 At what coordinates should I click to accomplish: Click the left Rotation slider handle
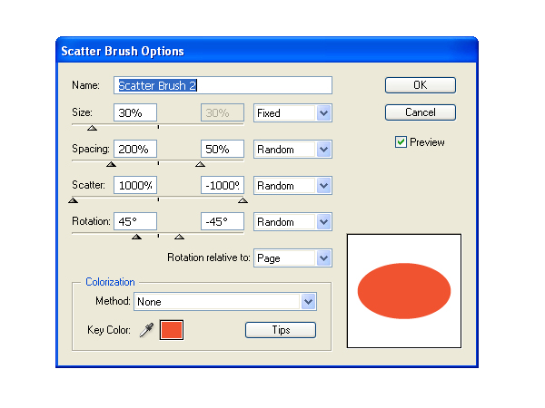tap(137, 237)
